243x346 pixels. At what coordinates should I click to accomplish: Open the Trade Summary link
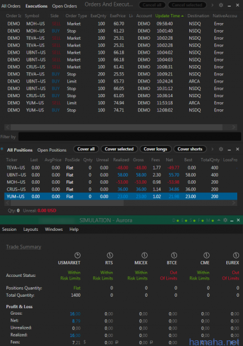coord(24,247)
